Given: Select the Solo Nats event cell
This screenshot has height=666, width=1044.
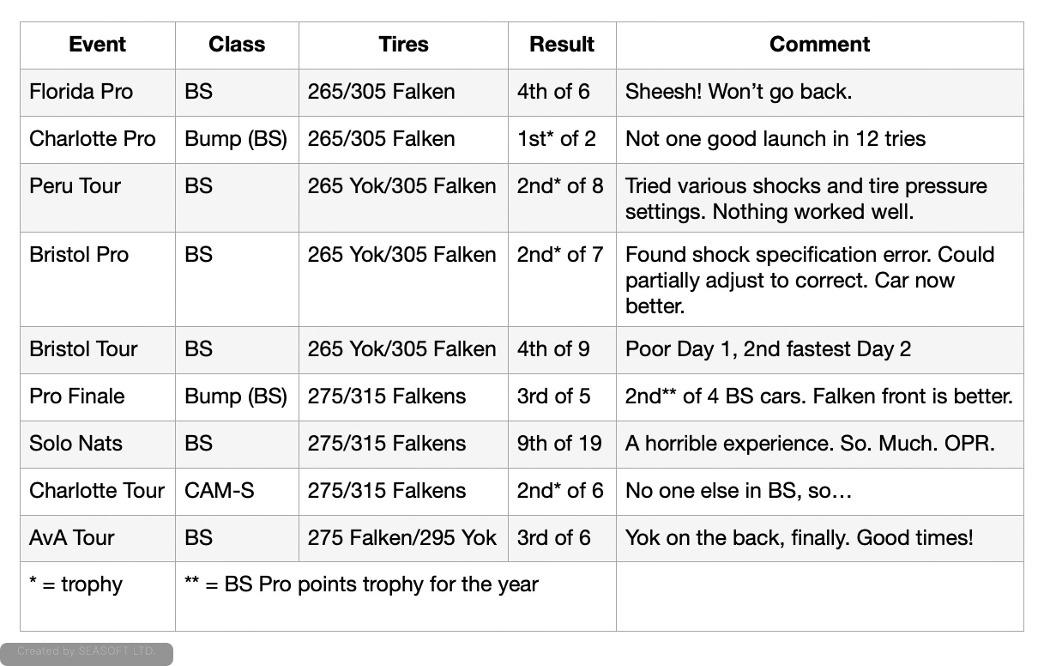Looking at the screenshot, I should pos(76,444).
